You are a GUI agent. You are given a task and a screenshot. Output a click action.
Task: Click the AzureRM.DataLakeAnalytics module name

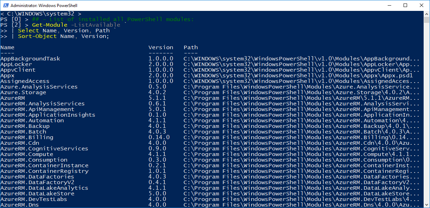44,188
